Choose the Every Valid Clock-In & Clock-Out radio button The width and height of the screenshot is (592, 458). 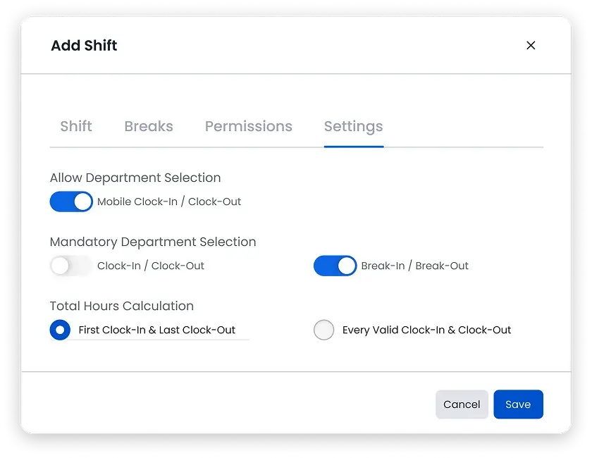pyautogui.click(x=324, y=330)
